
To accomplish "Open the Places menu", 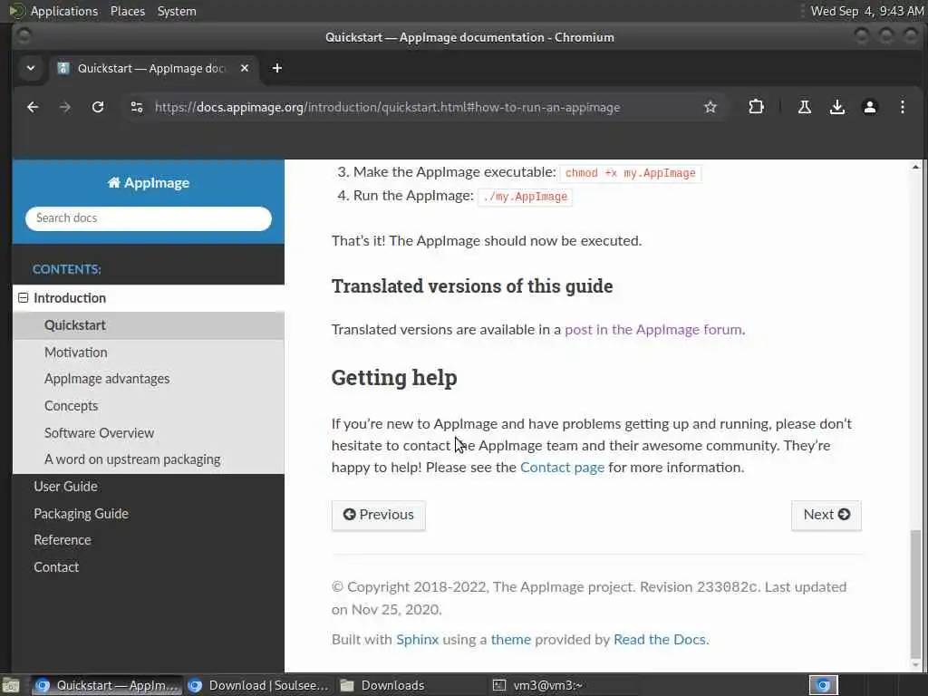I will point(128,11).
